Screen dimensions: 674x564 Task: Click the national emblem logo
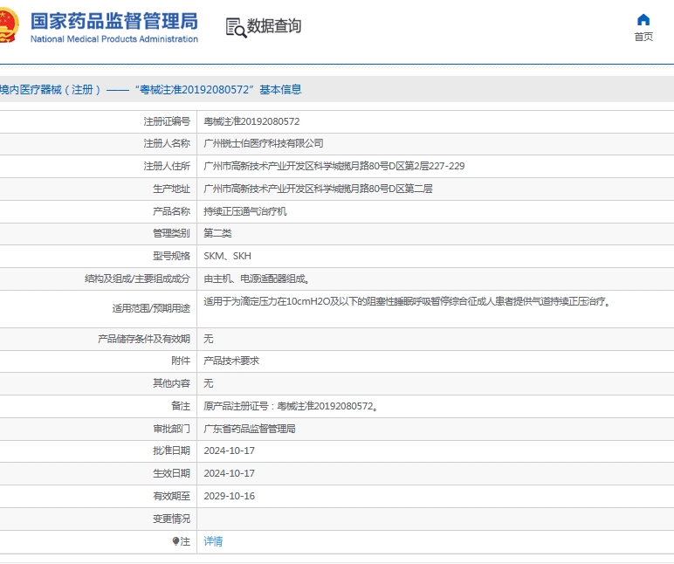(x=9, y=25)
